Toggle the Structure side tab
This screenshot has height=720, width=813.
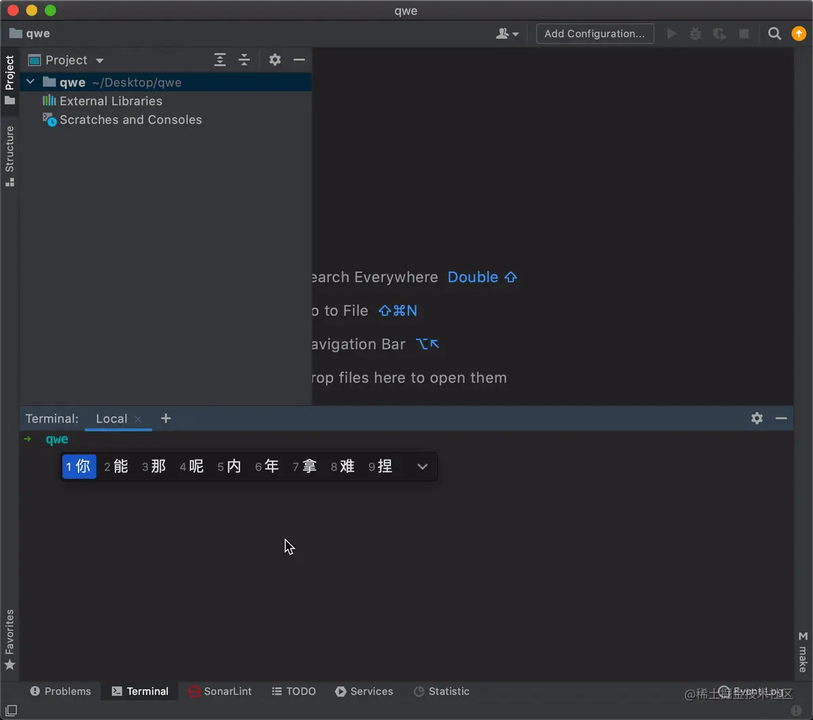click(x=9, y=156)
